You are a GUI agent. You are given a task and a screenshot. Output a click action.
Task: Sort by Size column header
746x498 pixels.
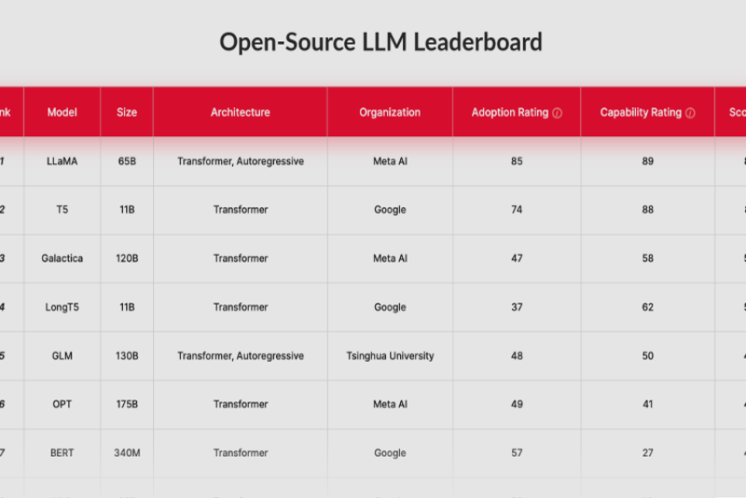pyautogui.click(x=127, y=112)
